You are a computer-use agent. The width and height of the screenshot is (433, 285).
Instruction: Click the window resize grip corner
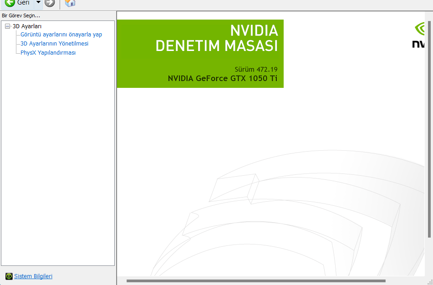click(430, 282)
